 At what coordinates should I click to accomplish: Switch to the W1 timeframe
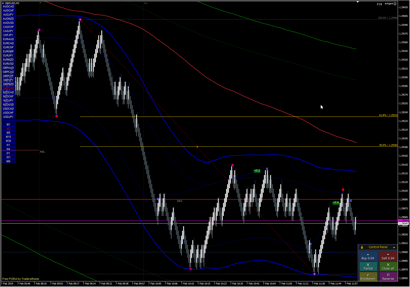click(x=8, y=157)
